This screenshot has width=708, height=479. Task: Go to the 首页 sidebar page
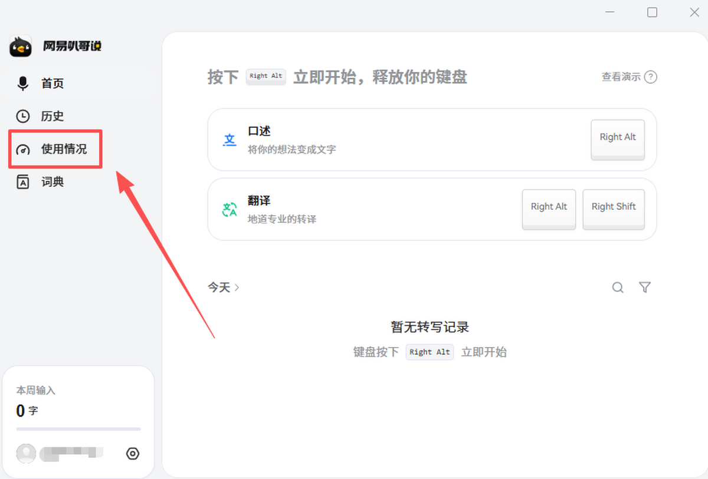pos(78,84)
